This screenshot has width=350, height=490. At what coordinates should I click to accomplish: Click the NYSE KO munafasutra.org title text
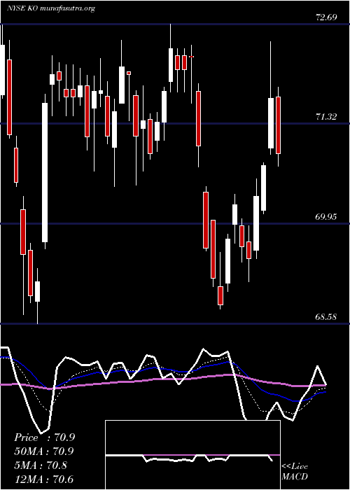pyautogui.click(x=51, y=8)
